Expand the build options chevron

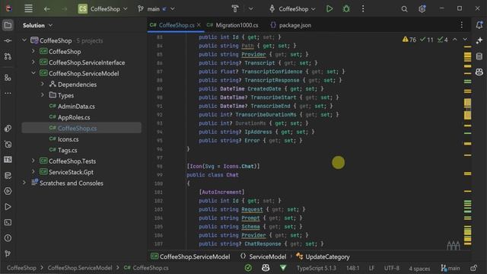[x=250, y=8]
